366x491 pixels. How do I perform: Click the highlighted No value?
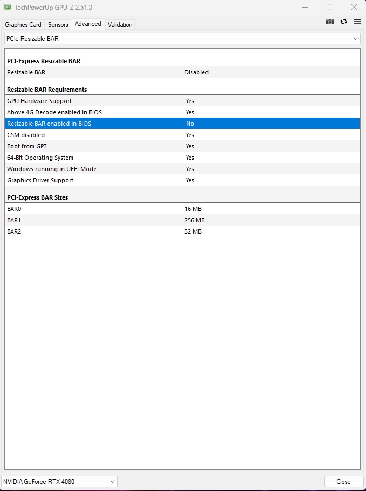[190, 124]
